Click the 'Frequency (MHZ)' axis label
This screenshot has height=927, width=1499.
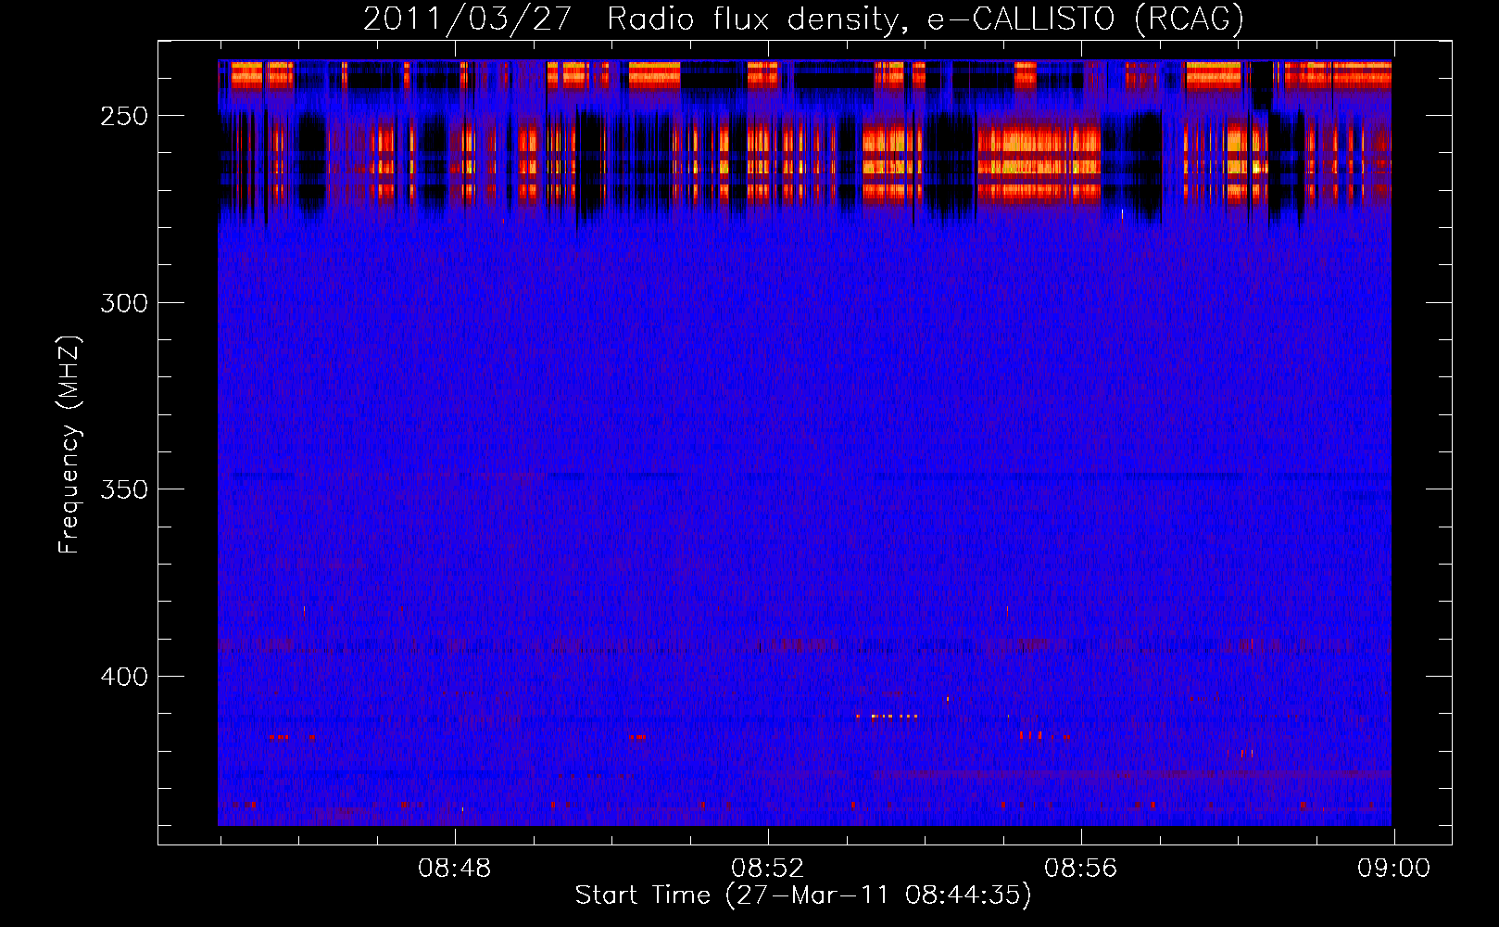point(69,445)
